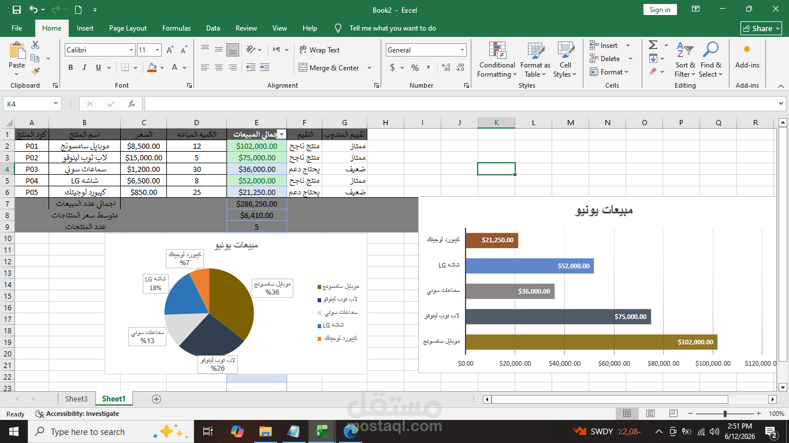
Task: Switch to the View ribbon tab
Action: [x=280, y=28]
